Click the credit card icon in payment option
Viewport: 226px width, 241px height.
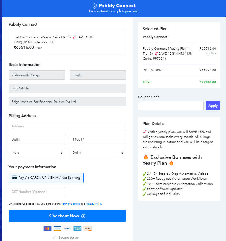(14, 177)
